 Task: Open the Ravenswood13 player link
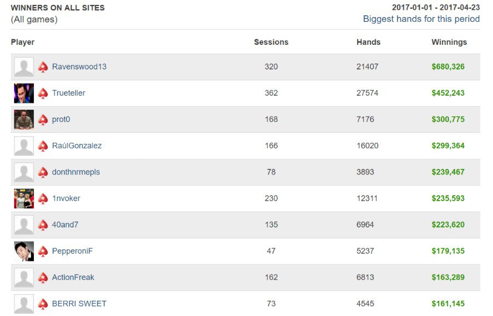[x=79, y=67]
